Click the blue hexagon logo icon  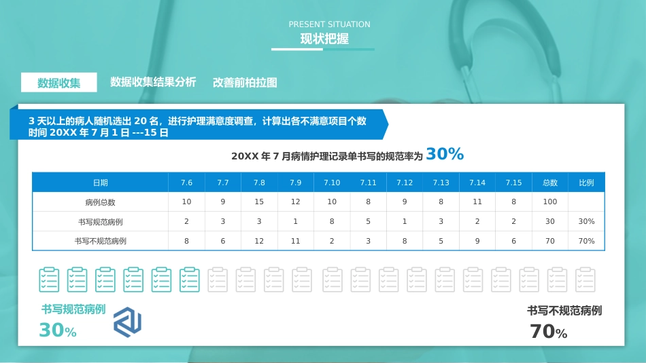click(x=127, y=322)
